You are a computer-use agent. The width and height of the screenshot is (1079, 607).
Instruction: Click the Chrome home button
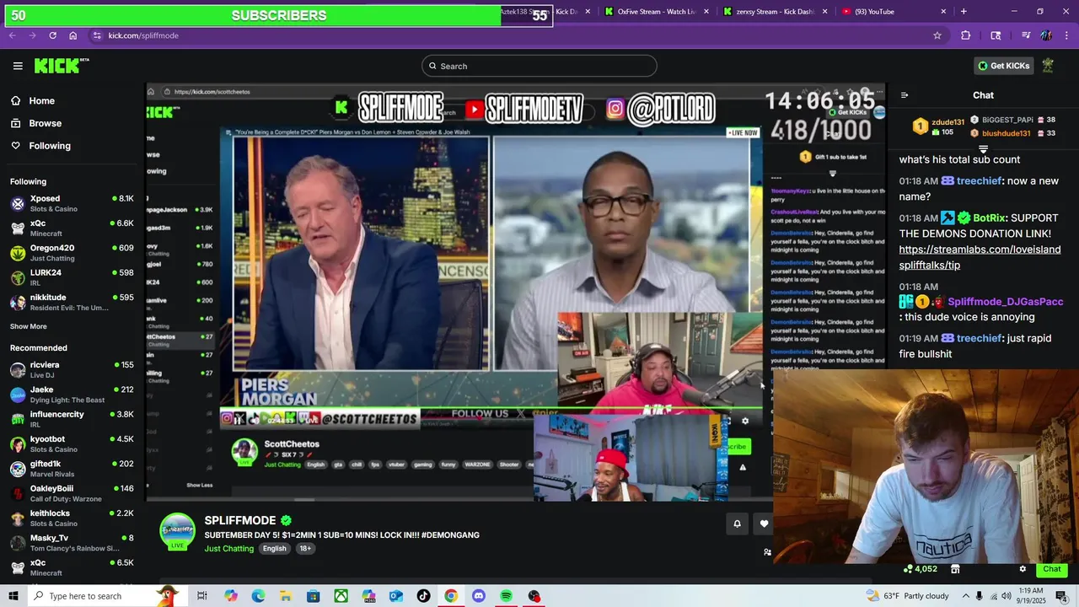pyautogui.click(x=72, y=35)
